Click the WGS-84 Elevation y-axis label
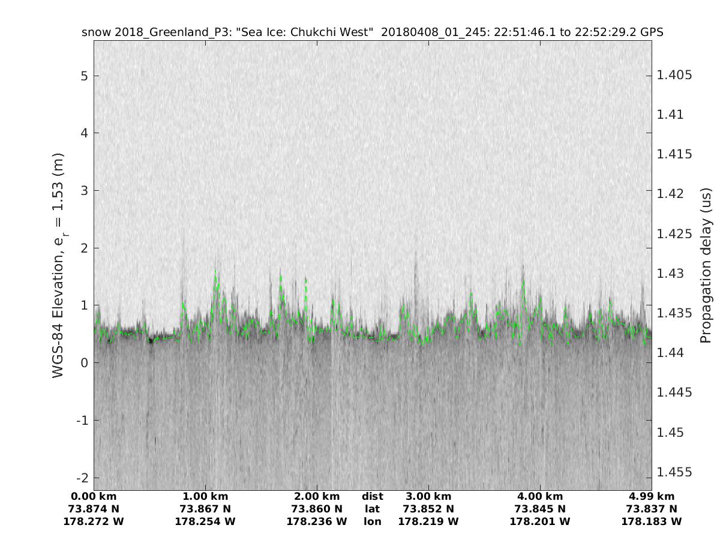 tap(58, 265)
